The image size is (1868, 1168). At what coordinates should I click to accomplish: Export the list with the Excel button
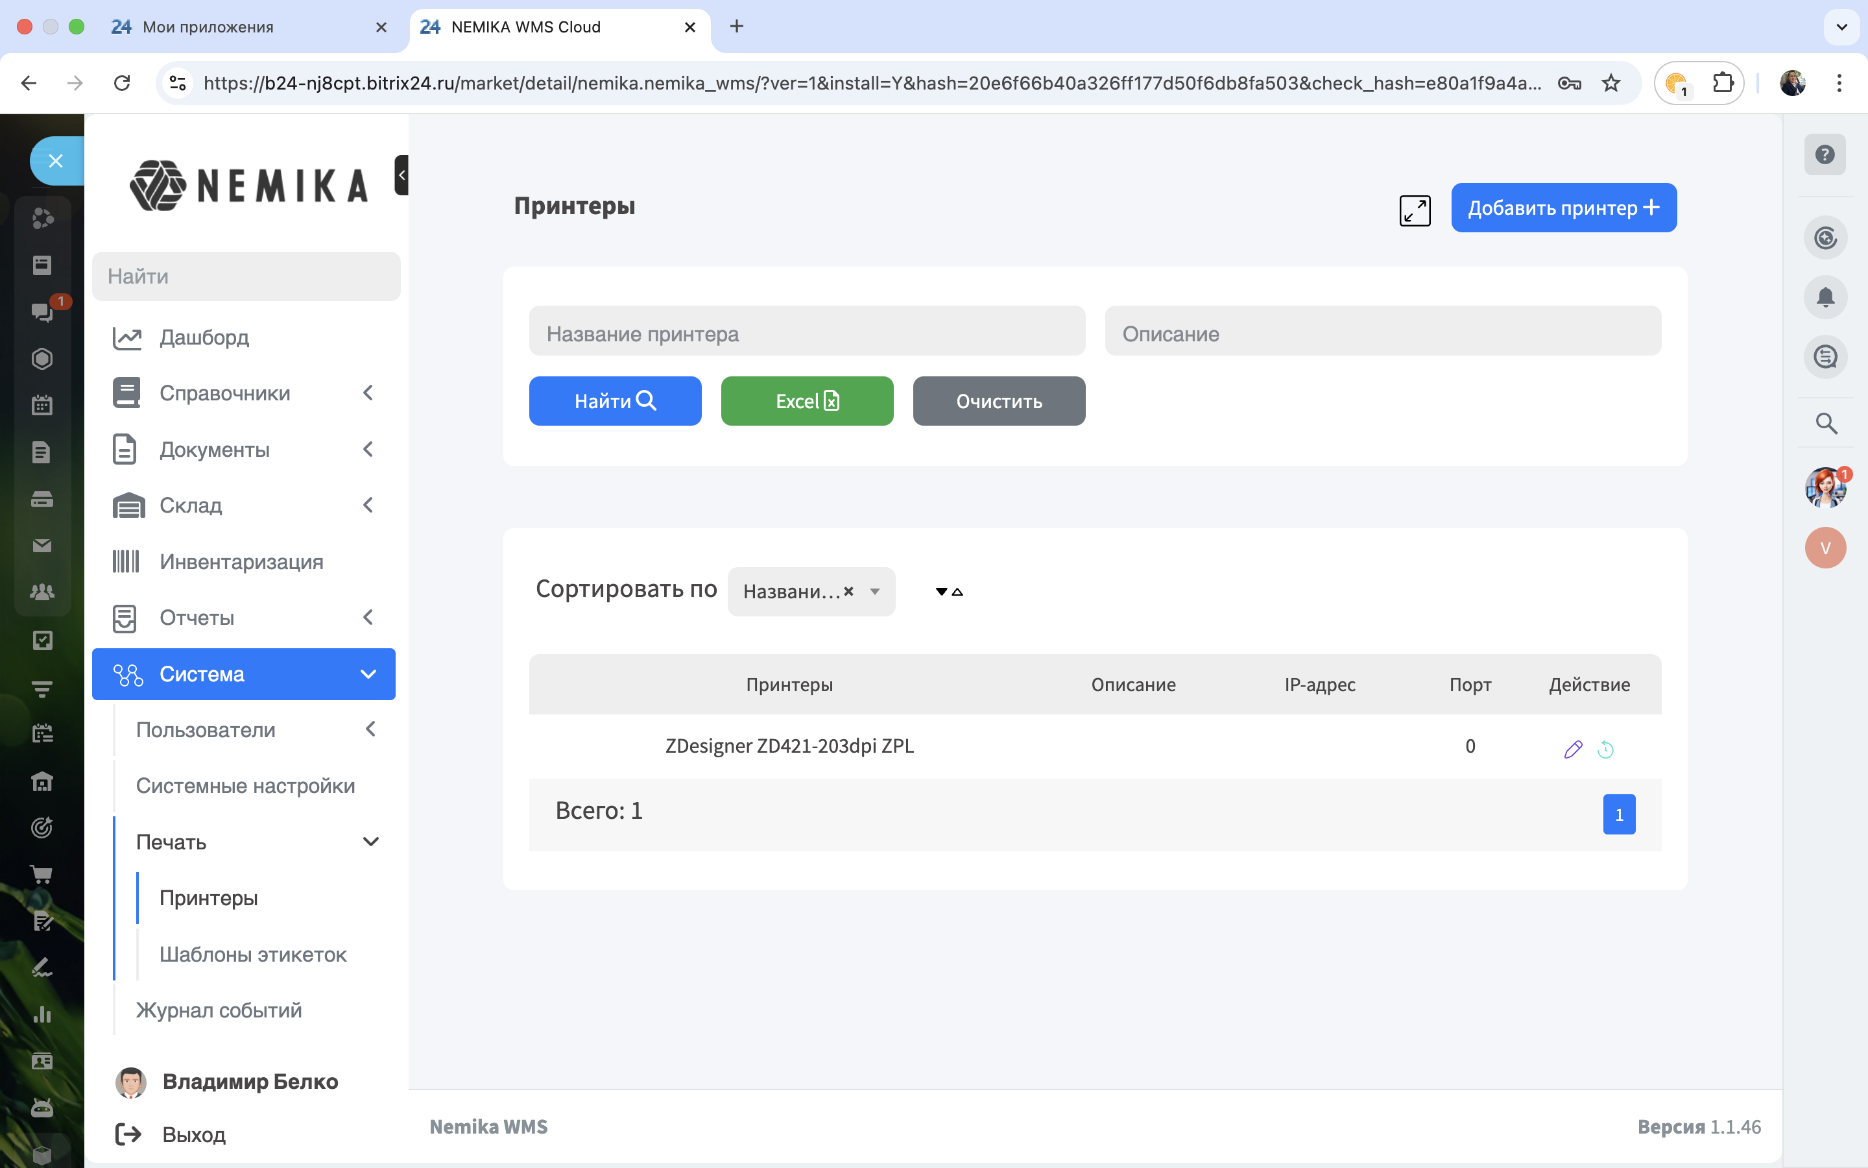[x=807, y=401]
